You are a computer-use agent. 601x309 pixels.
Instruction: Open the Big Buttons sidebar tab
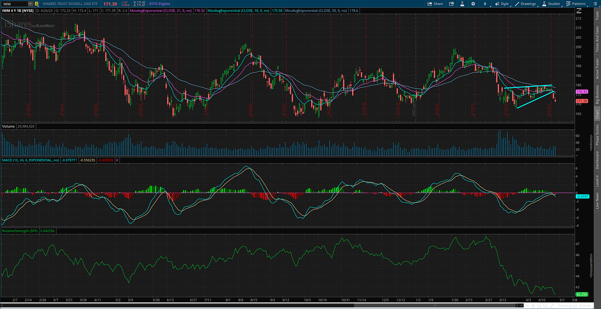[597, 94]
